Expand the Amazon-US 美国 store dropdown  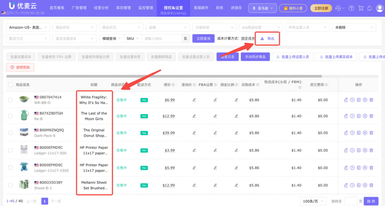(x=28, y=27)
